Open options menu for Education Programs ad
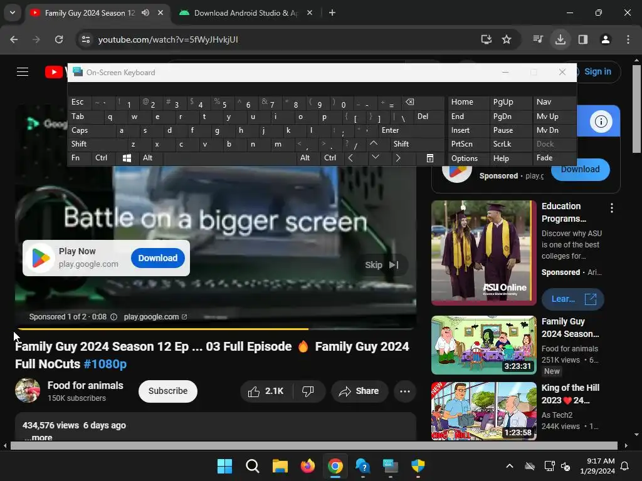This screenshot has width=642, height=481. [x=612, y=208]
